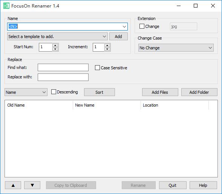This screenshot has height=194, width=222.
Task: Move selected file down with the down arrow button
Action: point(32,185)
